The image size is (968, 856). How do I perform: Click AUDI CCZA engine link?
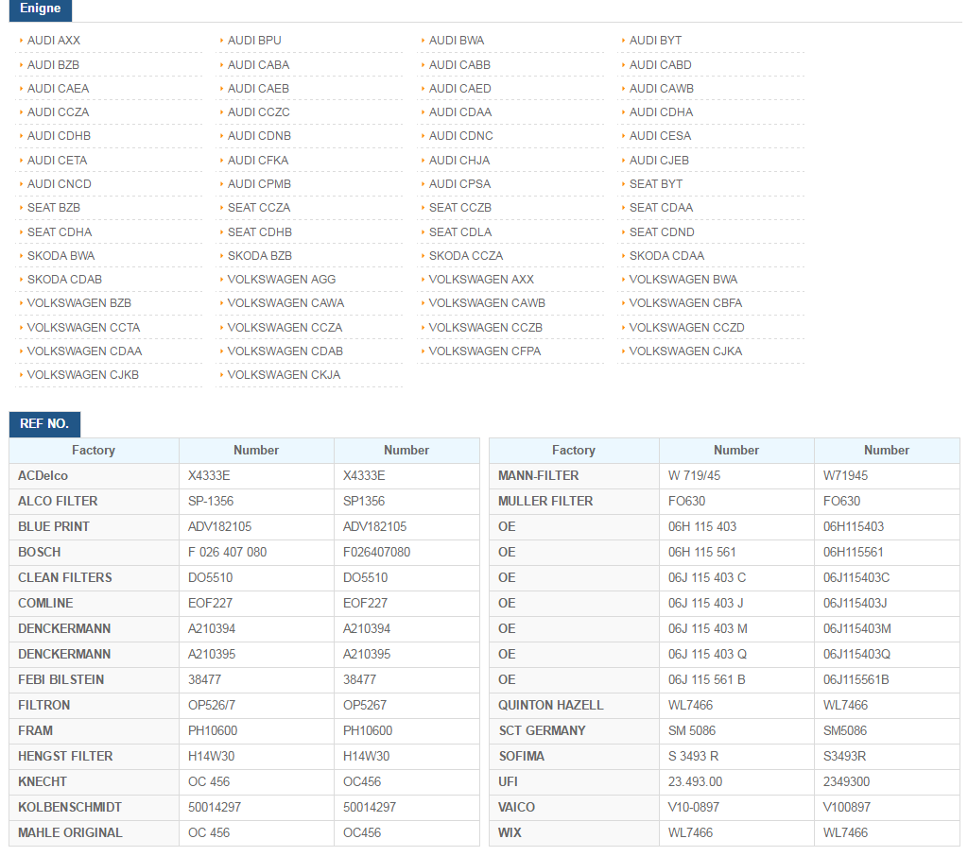58,111
